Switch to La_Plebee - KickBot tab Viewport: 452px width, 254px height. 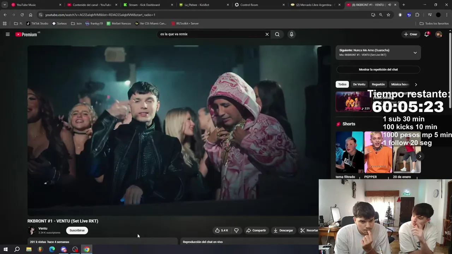204,5
